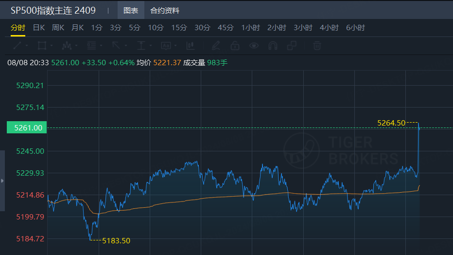Switch to the 合约资料 tab
This screenshot has width=453, height=255.
pyautogui.click(x=165, y=10)
